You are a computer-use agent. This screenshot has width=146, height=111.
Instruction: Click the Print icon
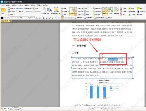click(x=9, y=11)
